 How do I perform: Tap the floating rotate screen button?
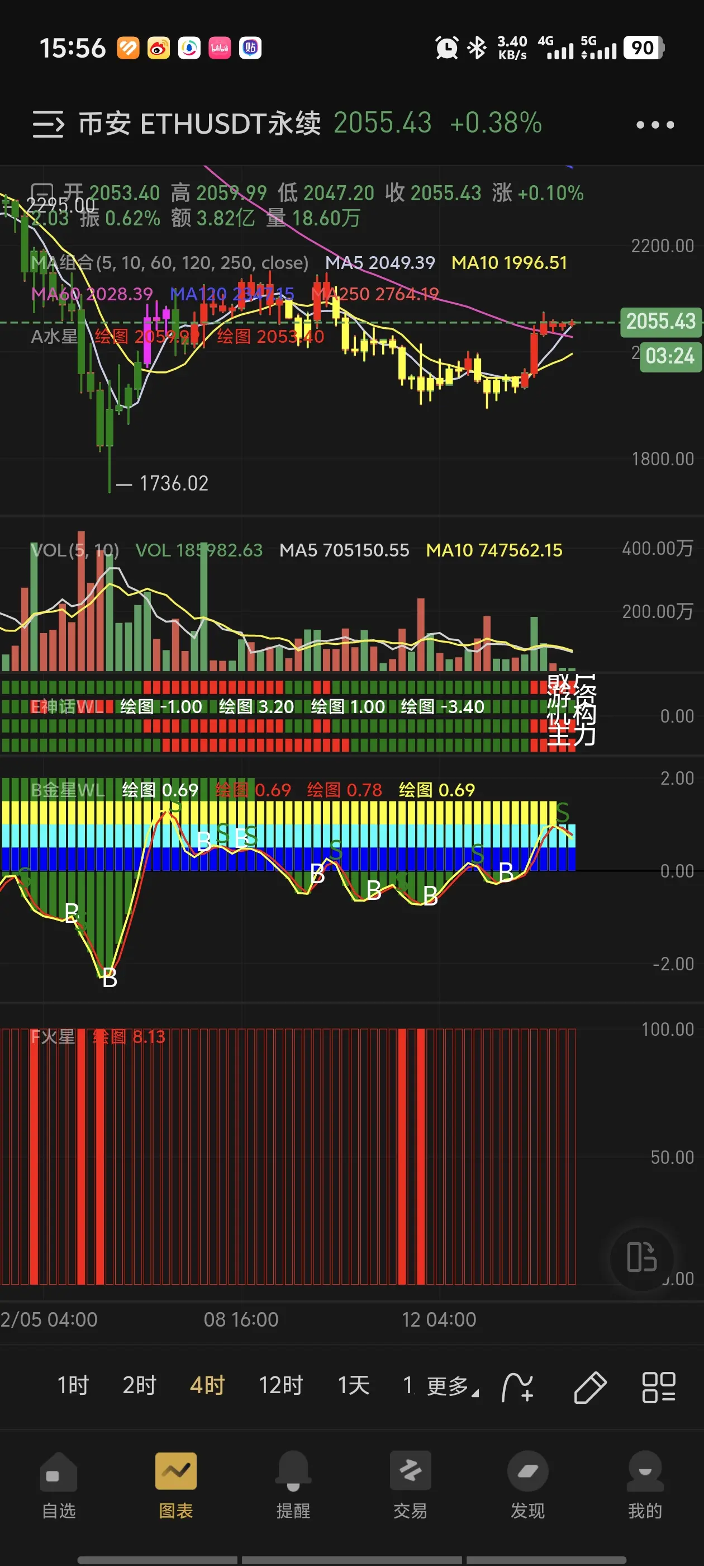coord(642,1257)
